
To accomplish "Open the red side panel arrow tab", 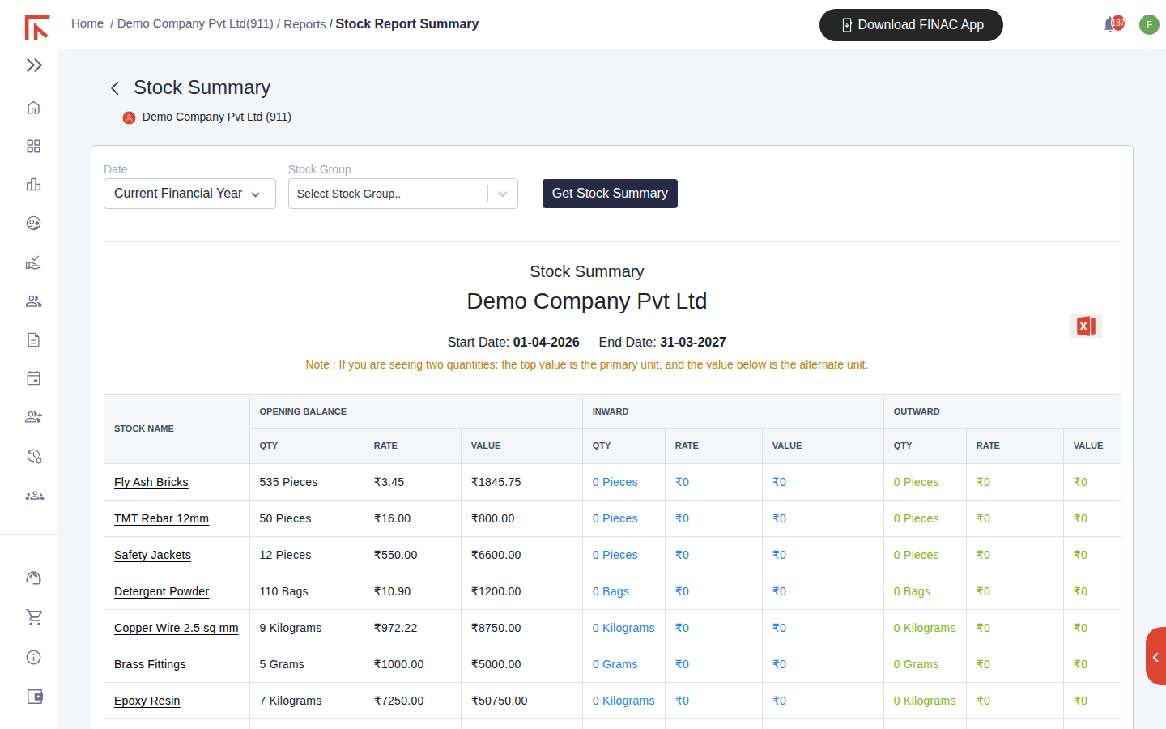I will point(1156,657).
